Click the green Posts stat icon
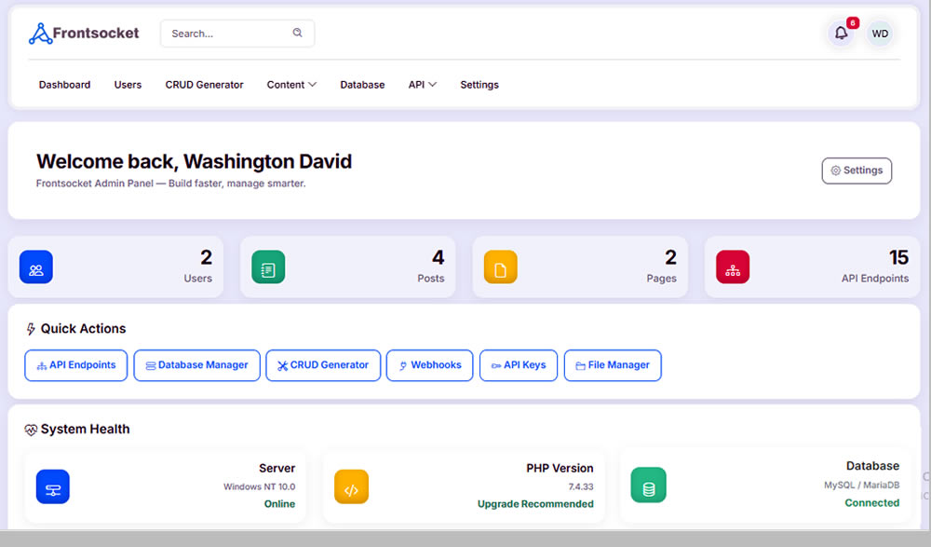The image size is (931, 547). [x=268, y=267]
